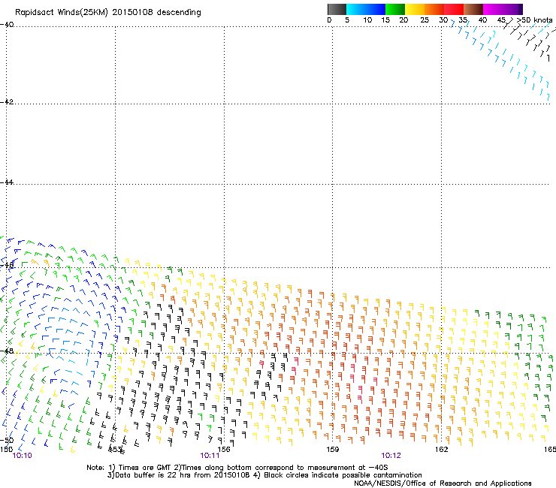Click the '156' longitude axis label
Viewport: 556px width, 488px height.
point(224,450)
